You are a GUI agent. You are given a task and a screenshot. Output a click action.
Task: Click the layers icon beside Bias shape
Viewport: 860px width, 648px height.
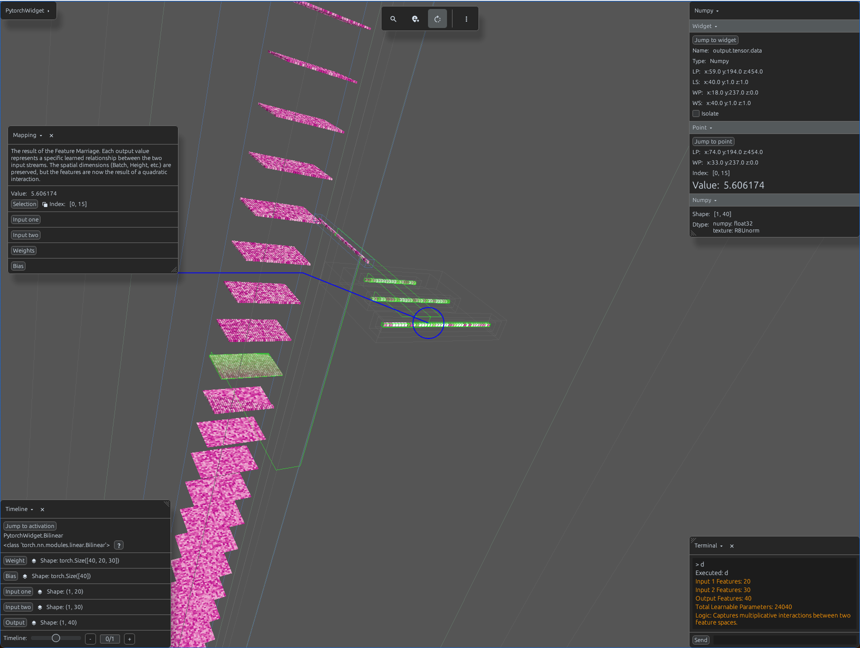[x=25, y=576]
